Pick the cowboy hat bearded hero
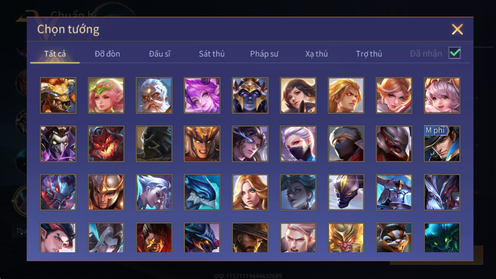The width and height of the screenshot is (496, 279). (x=250, y=237)
